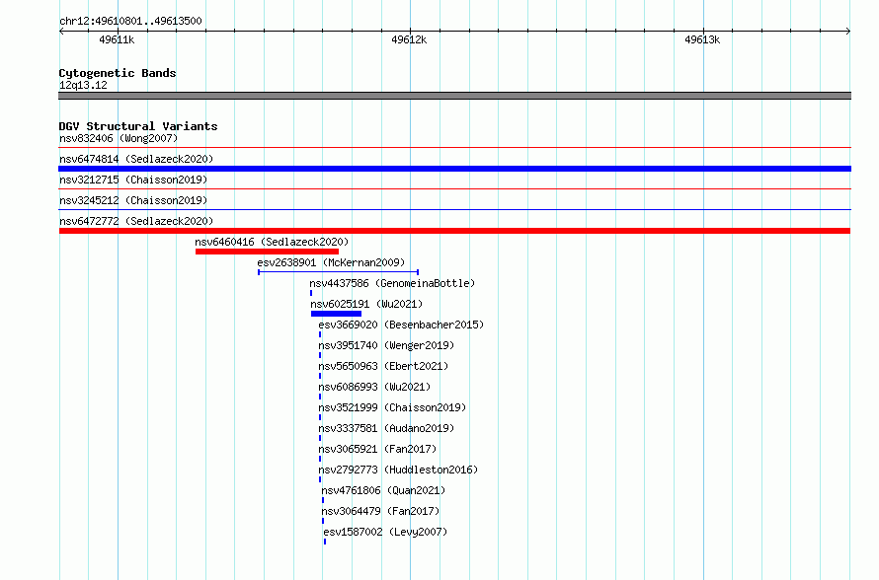Choose the nsv3521999 (Chaisson2019) label

coord(392,407)
